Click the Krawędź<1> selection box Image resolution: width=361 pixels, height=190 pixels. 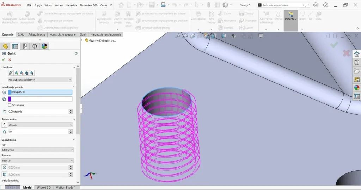point(40,92)
